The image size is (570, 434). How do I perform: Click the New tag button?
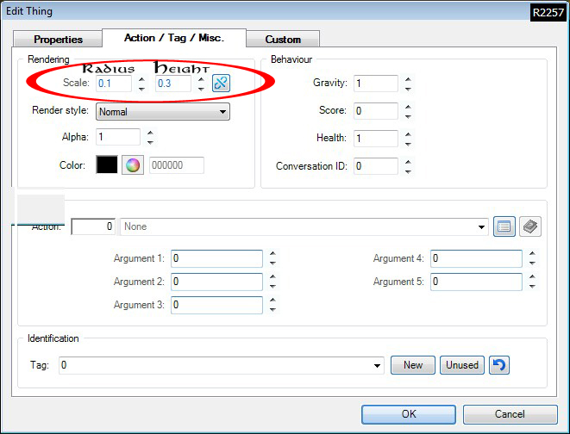click(413, 365)
